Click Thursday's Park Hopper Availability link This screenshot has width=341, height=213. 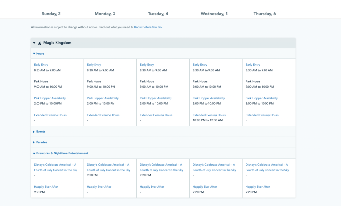pyautogui.click(x=262, y=98)
